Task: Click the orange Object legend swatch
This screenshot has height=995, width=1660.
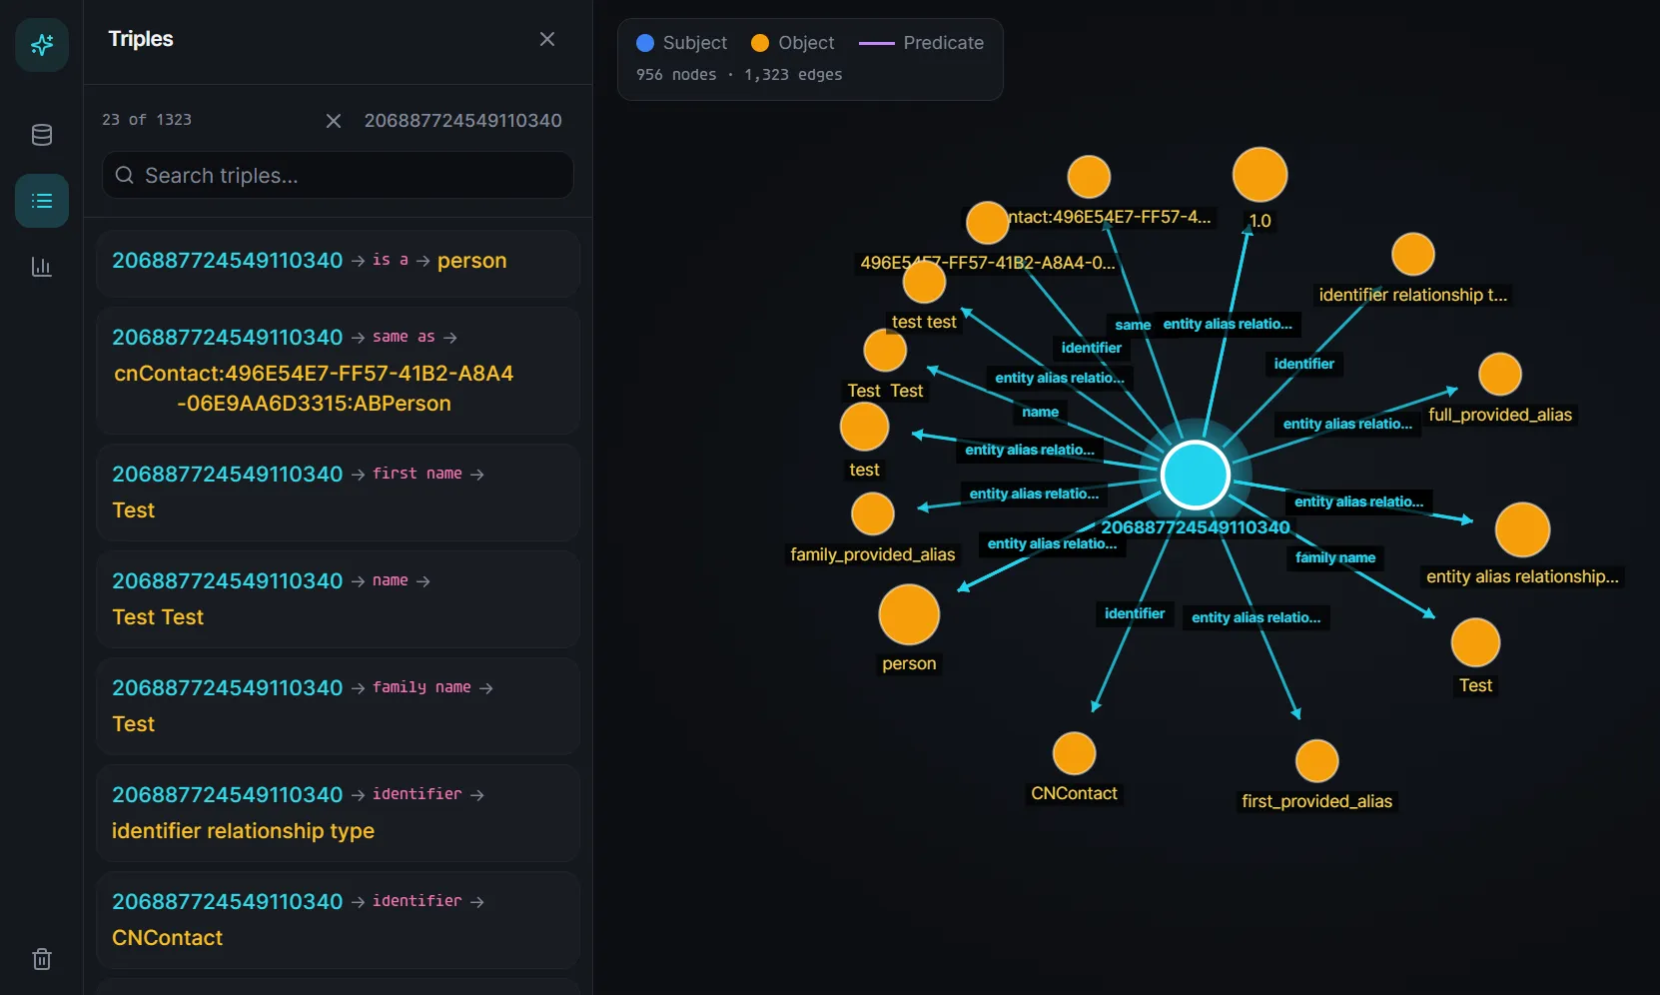Action: click(760, 43)
